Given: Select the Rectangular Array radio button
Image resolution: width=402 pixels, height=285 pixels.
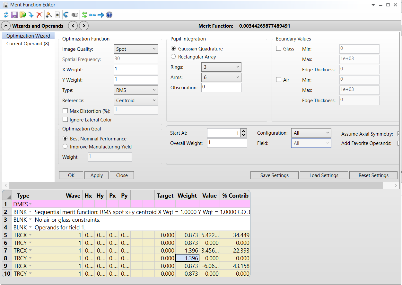Looking at the screenshot, I should click(x=173, y=57).
